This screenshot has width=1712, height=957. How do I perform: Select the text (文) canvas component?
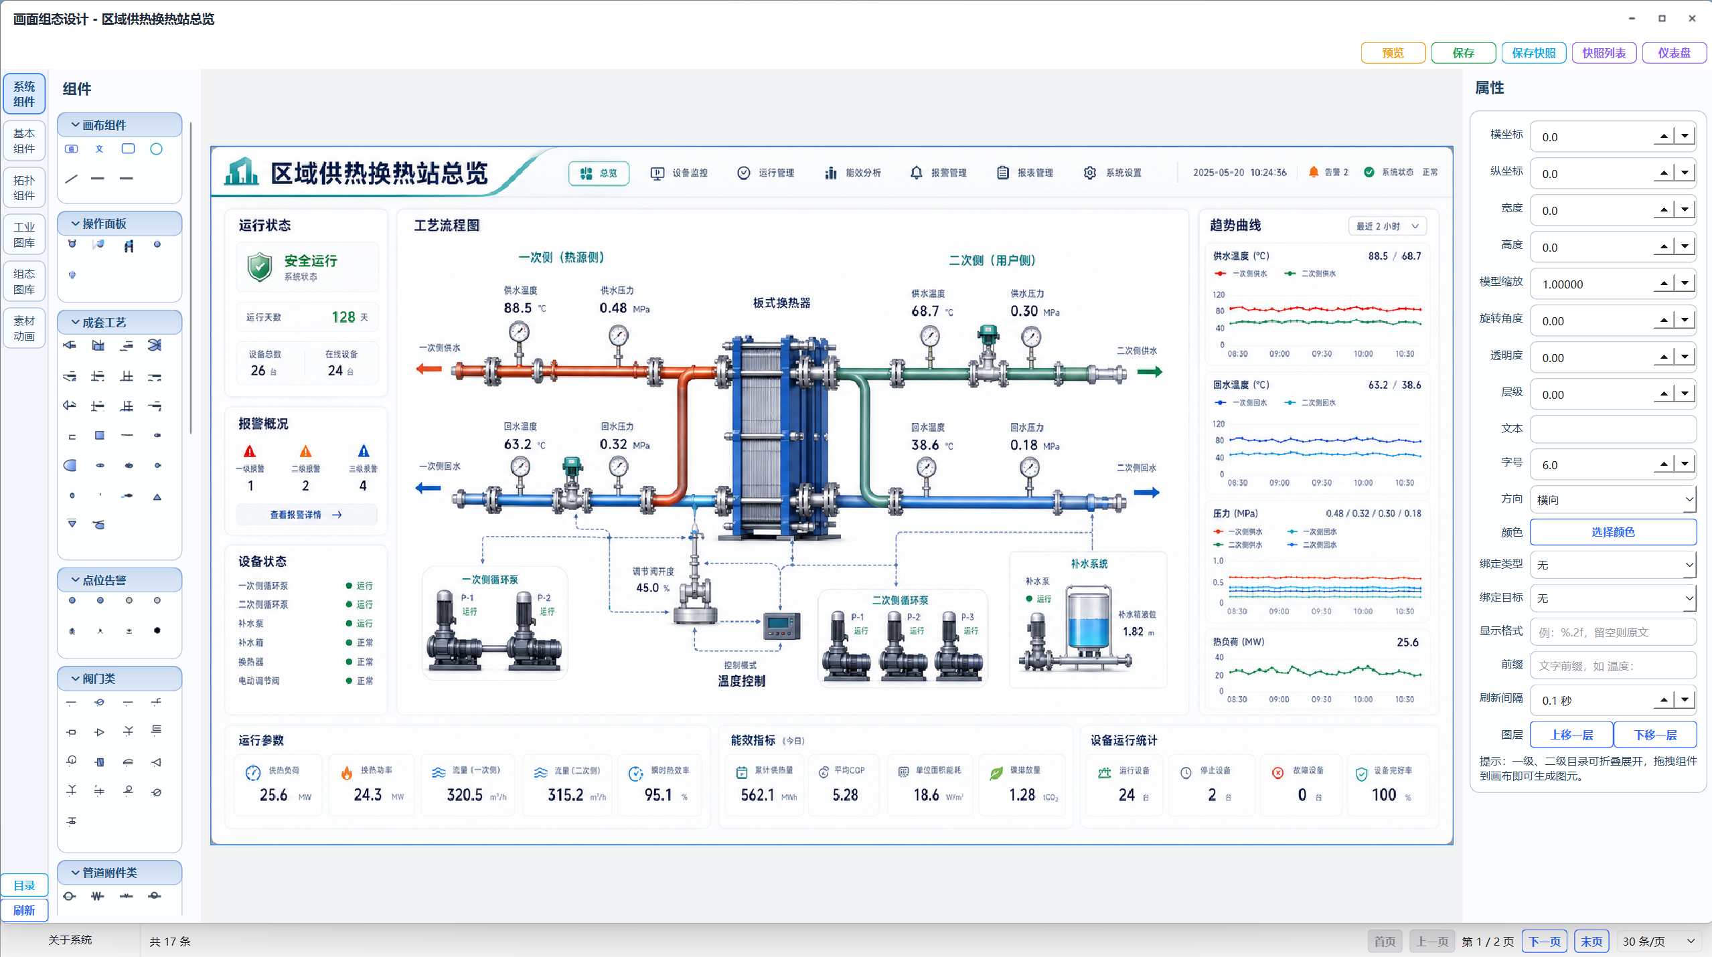tap(99, 149)
